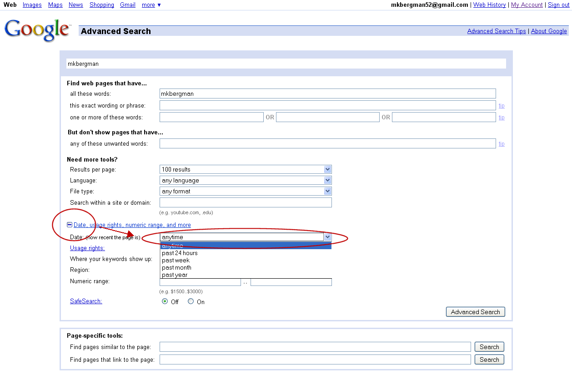The height and width of the screenshot is (374, 572).
Task: Click the mkbergman52@gmail.com account text
Action: click(x=430, y=5)
